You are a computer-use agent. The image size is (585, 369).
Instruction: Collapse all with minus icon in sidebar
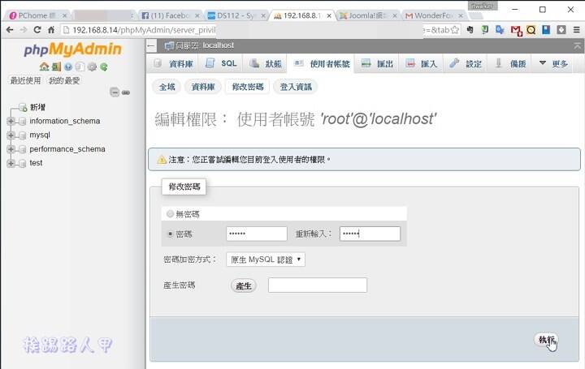(115, 92)
